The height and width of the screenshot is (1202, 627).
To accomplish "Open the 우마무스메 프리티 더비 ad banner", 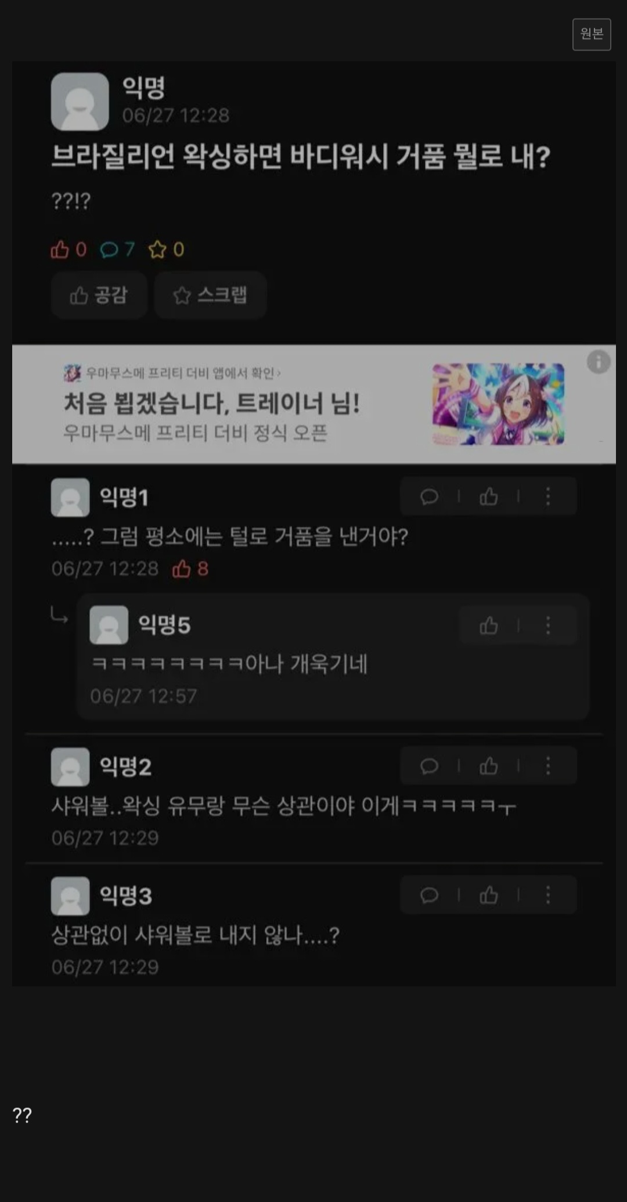I will (313, 404).
